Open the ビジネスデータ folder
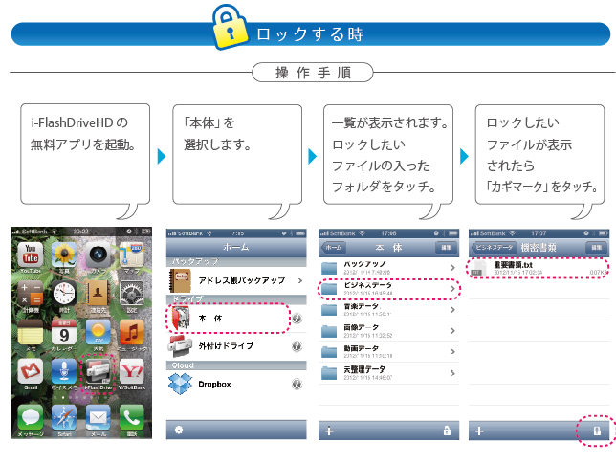The image size is (616, 464). coord(388,289)
